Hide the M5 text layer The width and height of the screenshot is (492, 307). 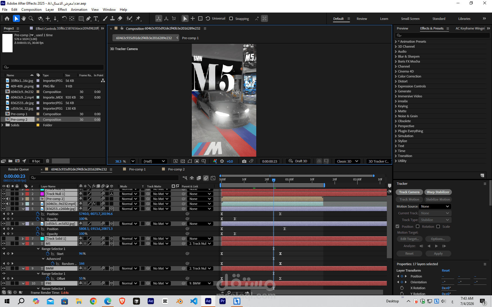4,244
